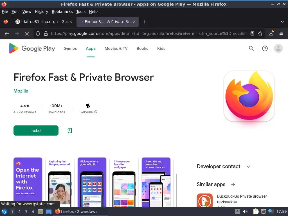Click the Firefox app icon image
This screenshot has width=288, height=216.
(x=249, y=96)
